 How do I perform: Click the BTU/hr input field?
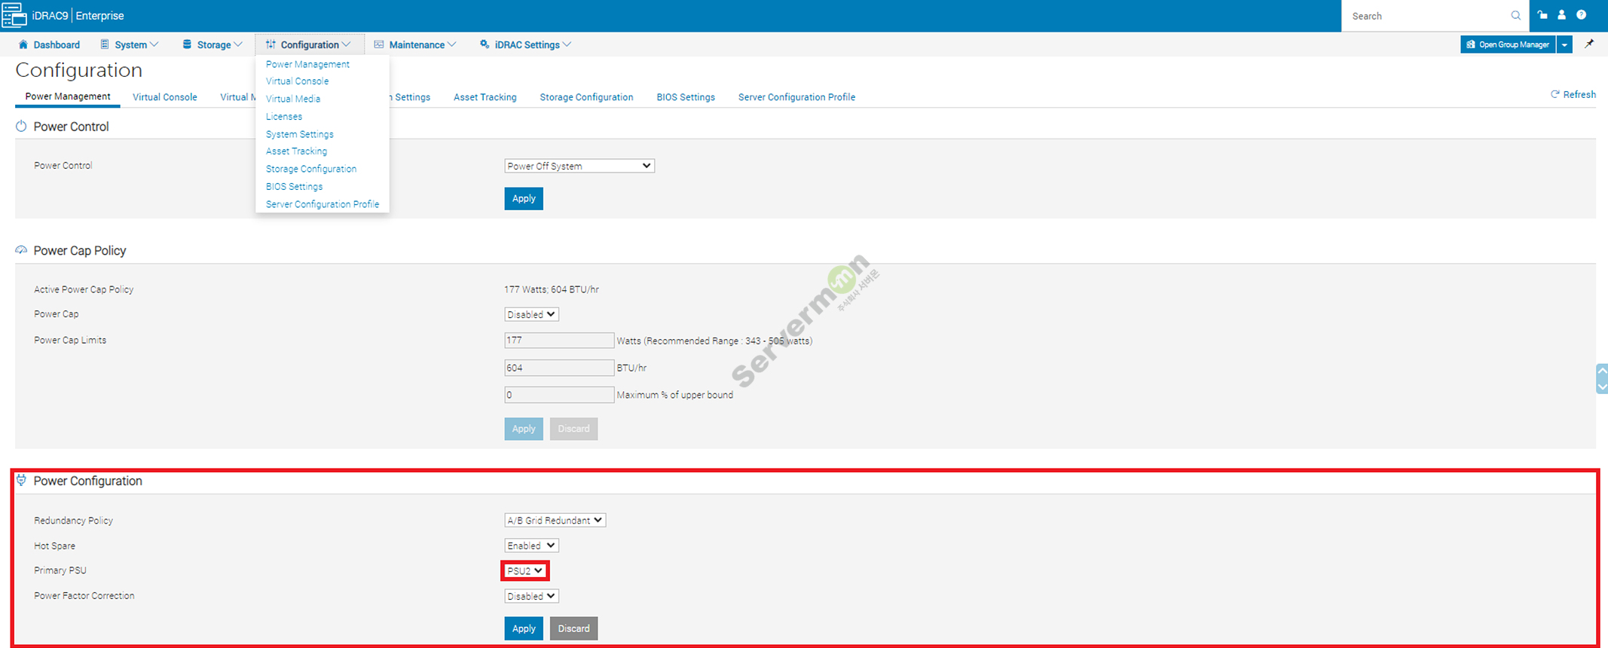[559, 368]
